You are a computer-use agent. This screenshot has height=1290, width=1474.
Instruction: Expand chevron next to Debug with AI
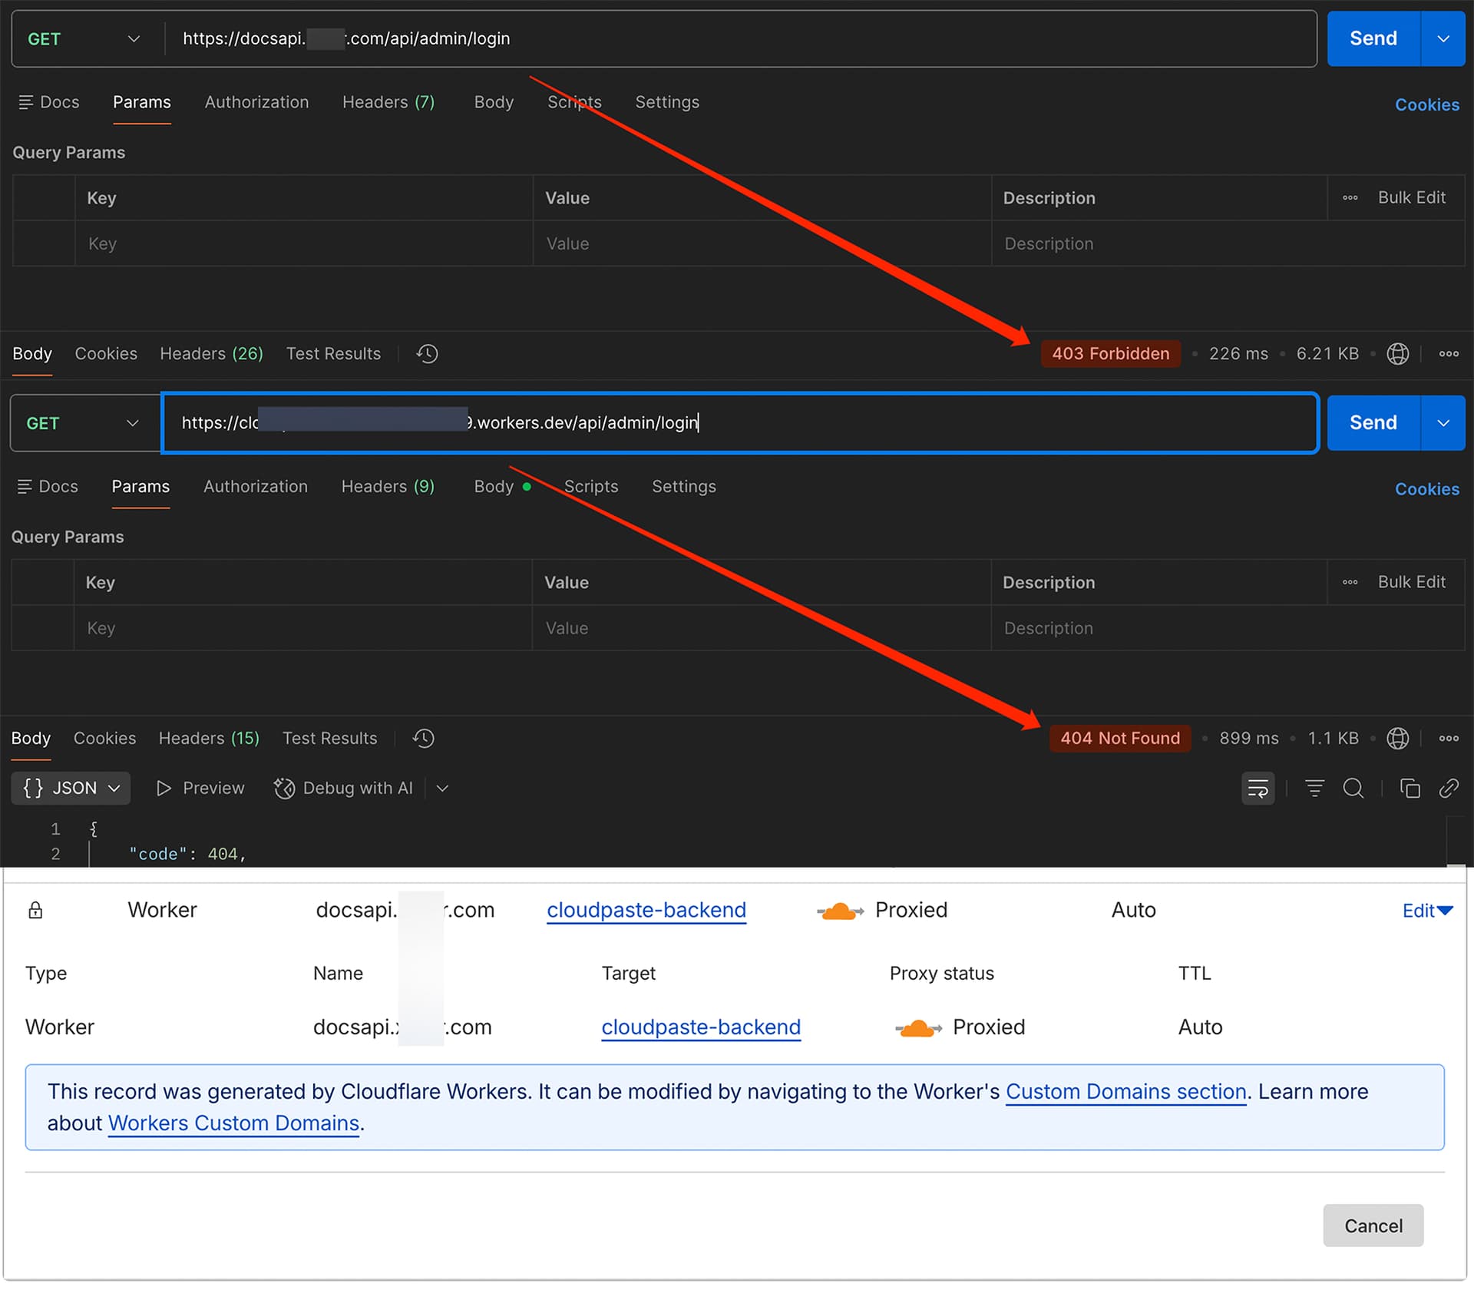click(x=442, y=789)
